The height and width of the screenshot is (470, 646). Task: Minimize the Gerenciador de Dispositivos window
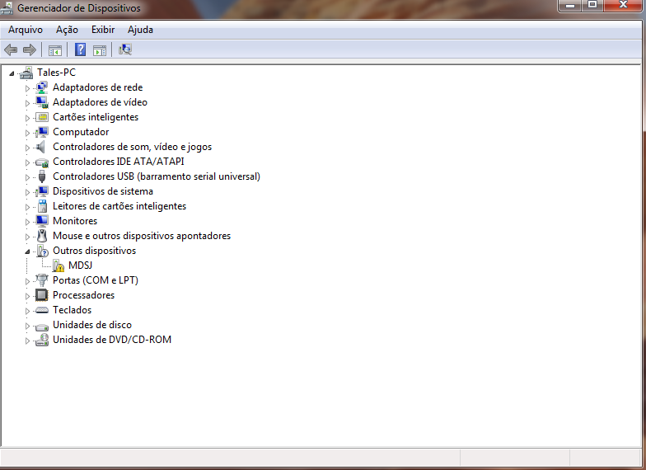click(x=570, y=5)
